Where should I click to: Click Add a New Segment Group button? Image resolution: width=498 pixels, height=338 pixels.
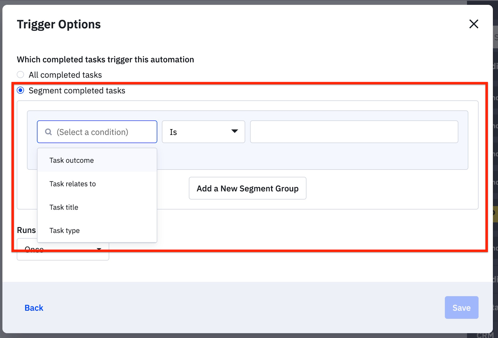[247, 188]
